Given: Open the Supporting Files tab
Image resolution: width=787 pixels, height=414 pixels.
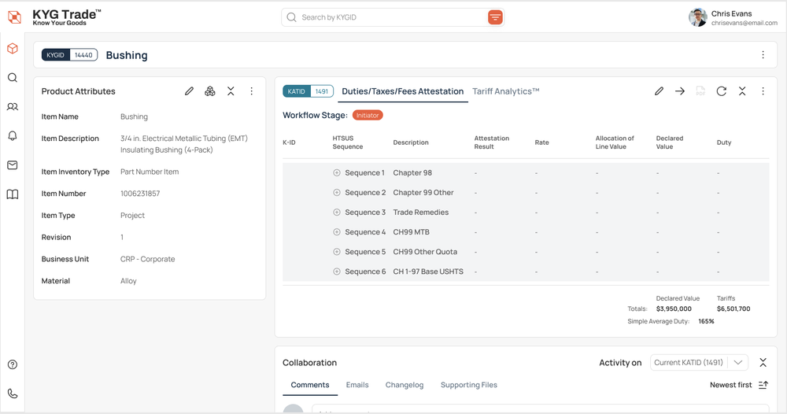Looking at the screenshot, I should 469,385.
